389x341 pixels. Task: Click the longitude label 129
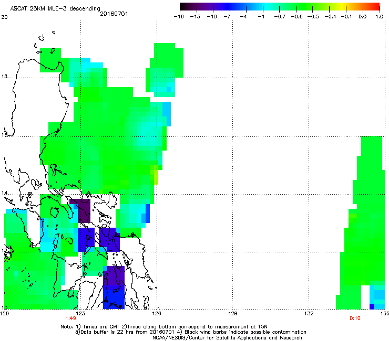[232, 314]
